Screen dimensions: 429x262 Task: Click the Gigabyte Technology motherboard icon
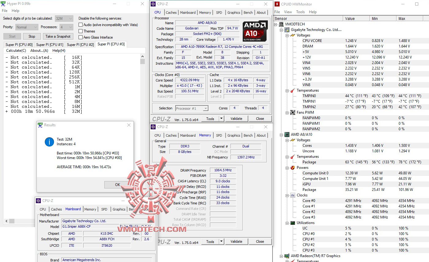287,30
